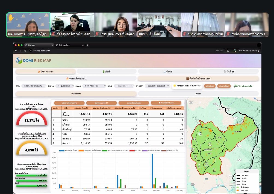274x194 pixels.
Task: Click the browser back arrow
Action: 16,51
